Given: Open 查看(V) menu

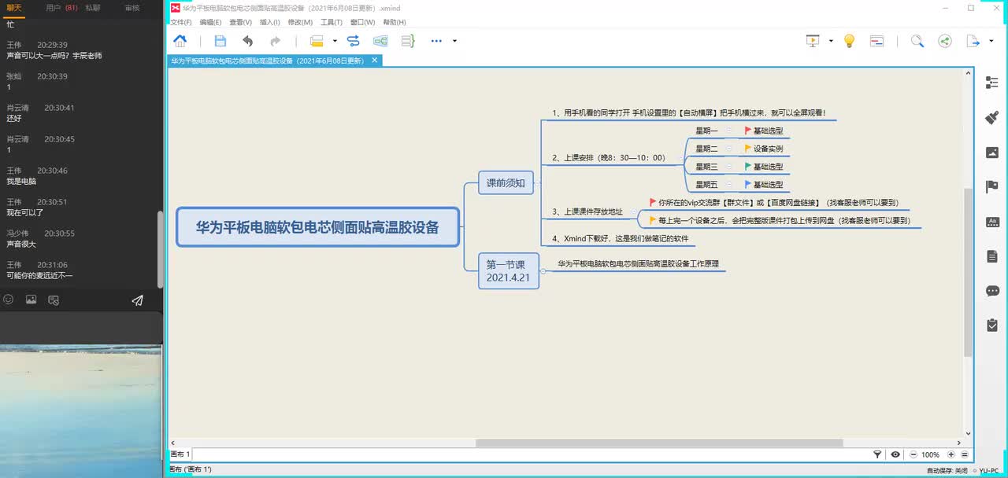Looking at the screenshot, I should coord(240,22).
